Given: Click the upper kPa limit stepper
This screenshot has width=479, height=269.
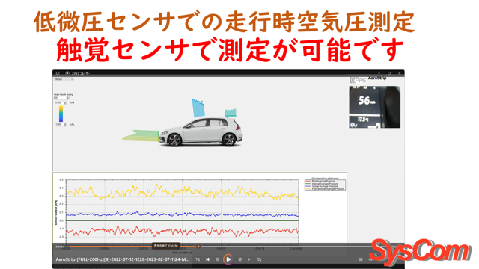Looking at the screenshot, I should click(x=65, y=103).
